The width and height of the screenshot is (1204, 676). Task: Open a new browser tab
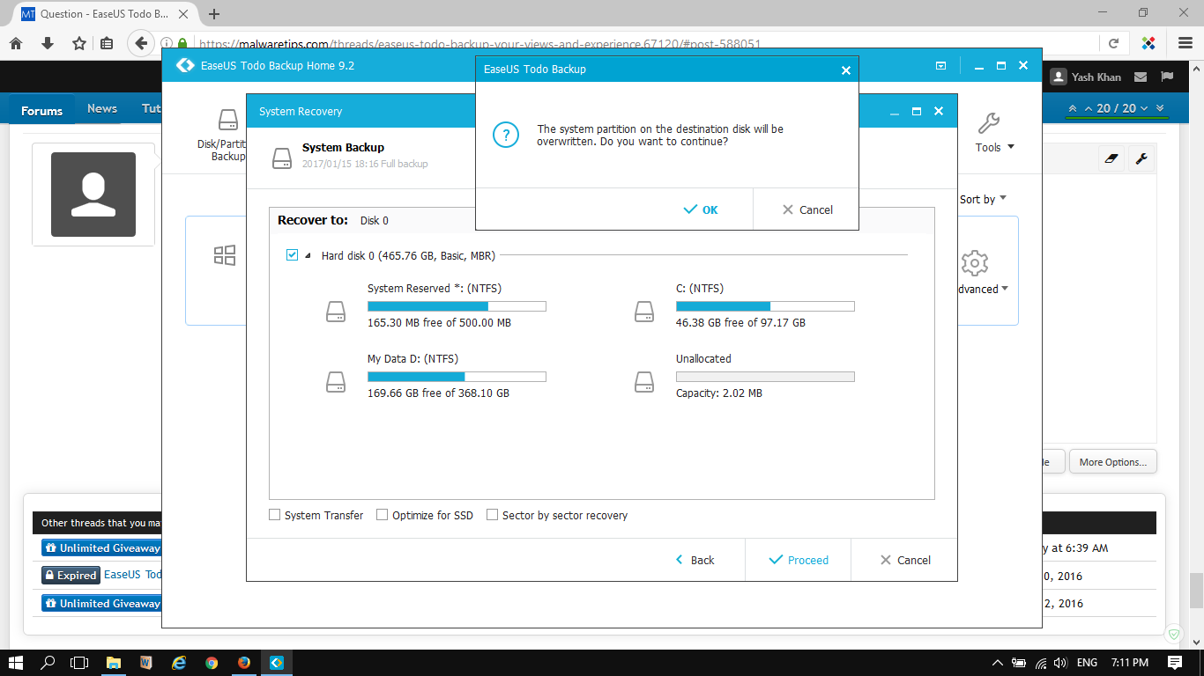click(214, 14)
